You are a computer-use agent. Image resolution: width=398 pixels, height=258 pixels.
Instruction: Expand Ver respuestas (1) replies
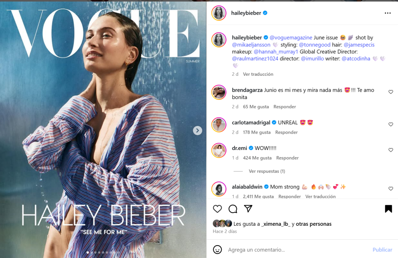coord(267,171)
